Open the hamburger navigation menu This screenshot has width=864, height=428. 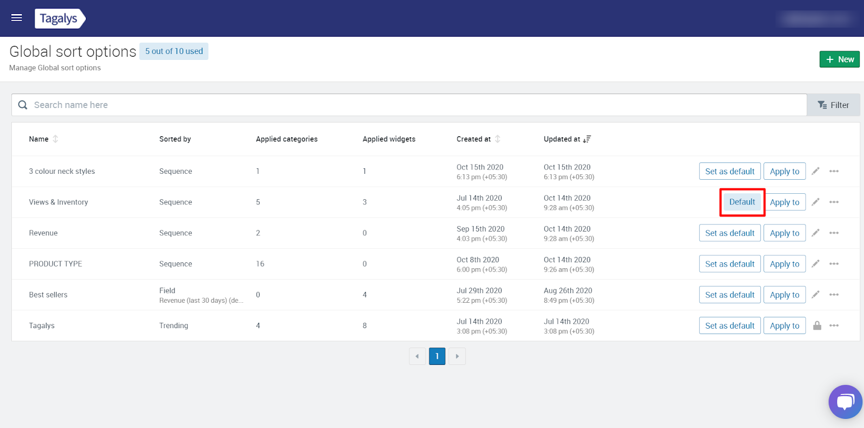click(x=17, y=18)
